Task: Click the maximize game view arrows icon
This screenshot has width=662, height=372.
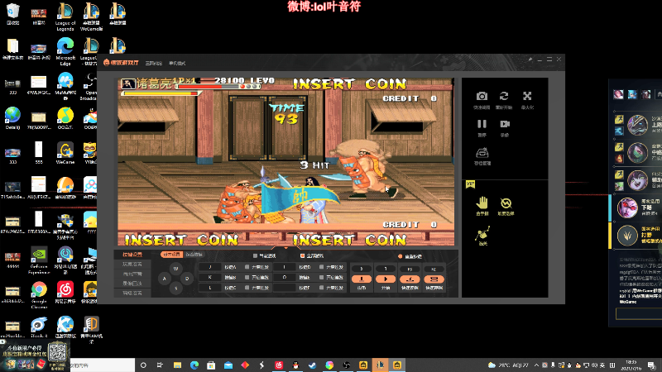Action: click(527, 96)
